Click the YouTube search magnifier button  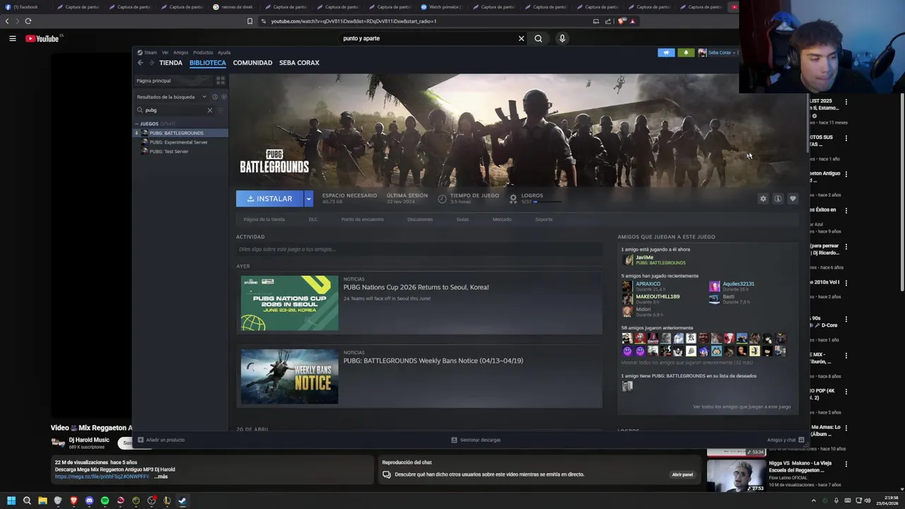coord(538,38)
